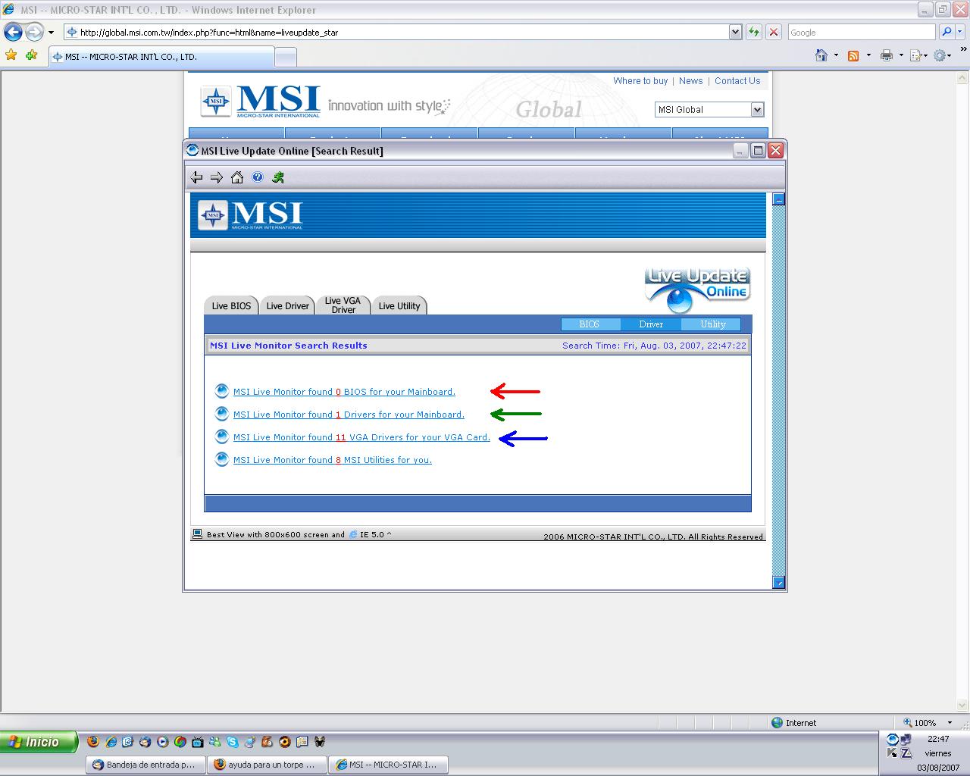Launch Windows Media Player from Quick Launch

[x=163, y=742]
